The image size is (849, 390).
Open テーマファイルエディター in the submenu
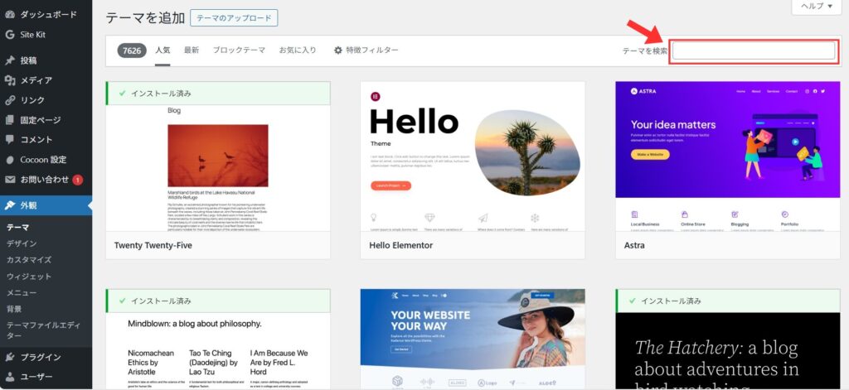(43, 330)
